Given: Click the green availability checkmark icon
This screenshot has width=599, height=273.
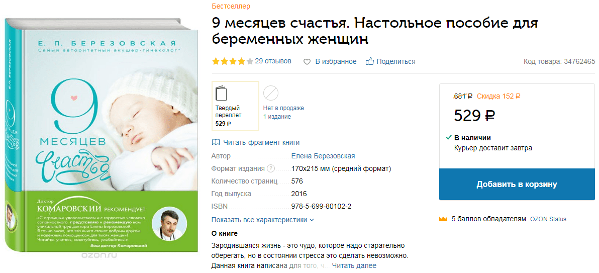Looking at the screenshot, I should tap(449, 137).
